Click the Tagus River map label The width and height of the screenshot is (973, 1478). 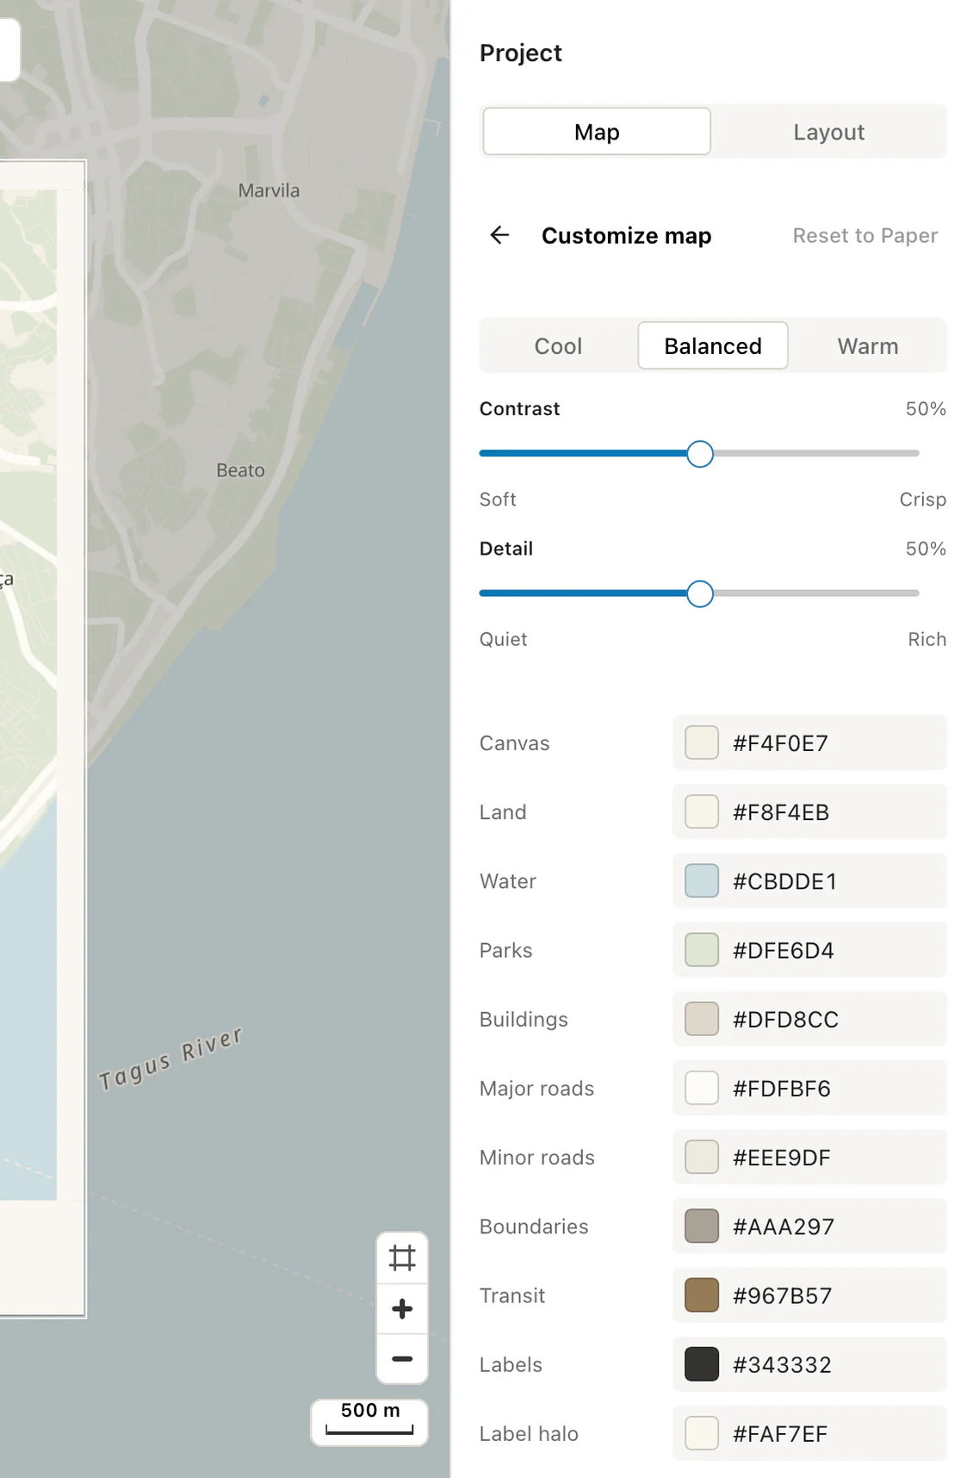[x=170, y=1059]
